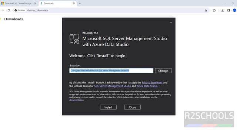Click the Chrome forward arrow

(3, 10)
